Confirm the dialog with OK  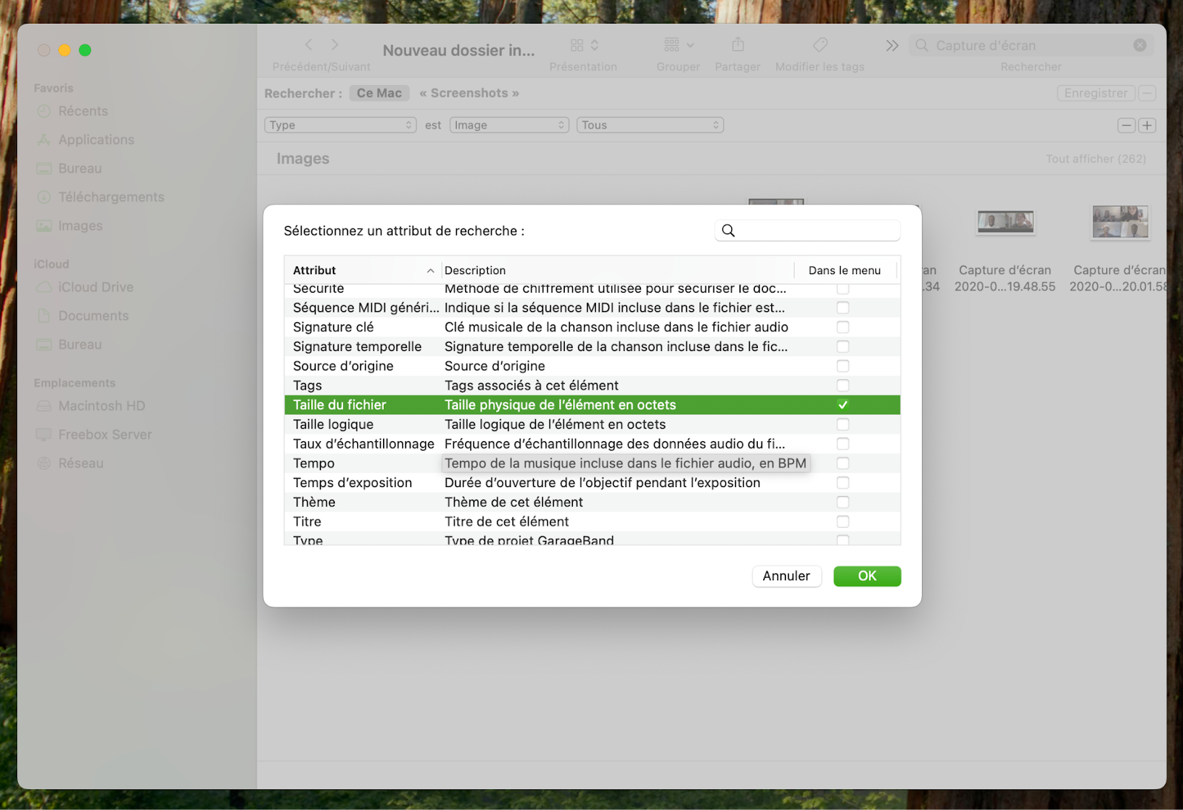point(867,576)
